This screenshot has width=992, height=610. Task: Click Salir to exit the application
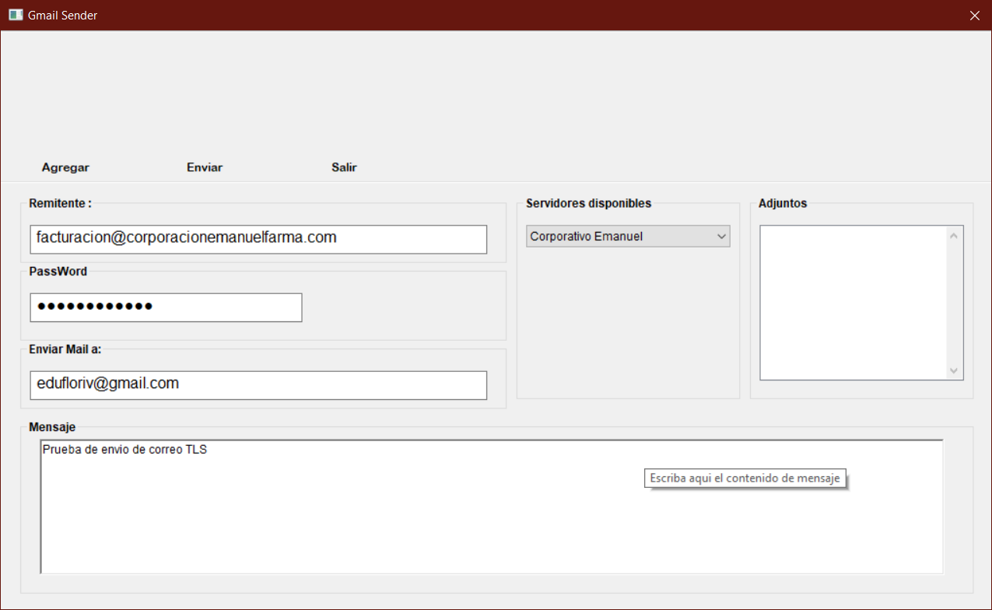[x=344, y=167]
